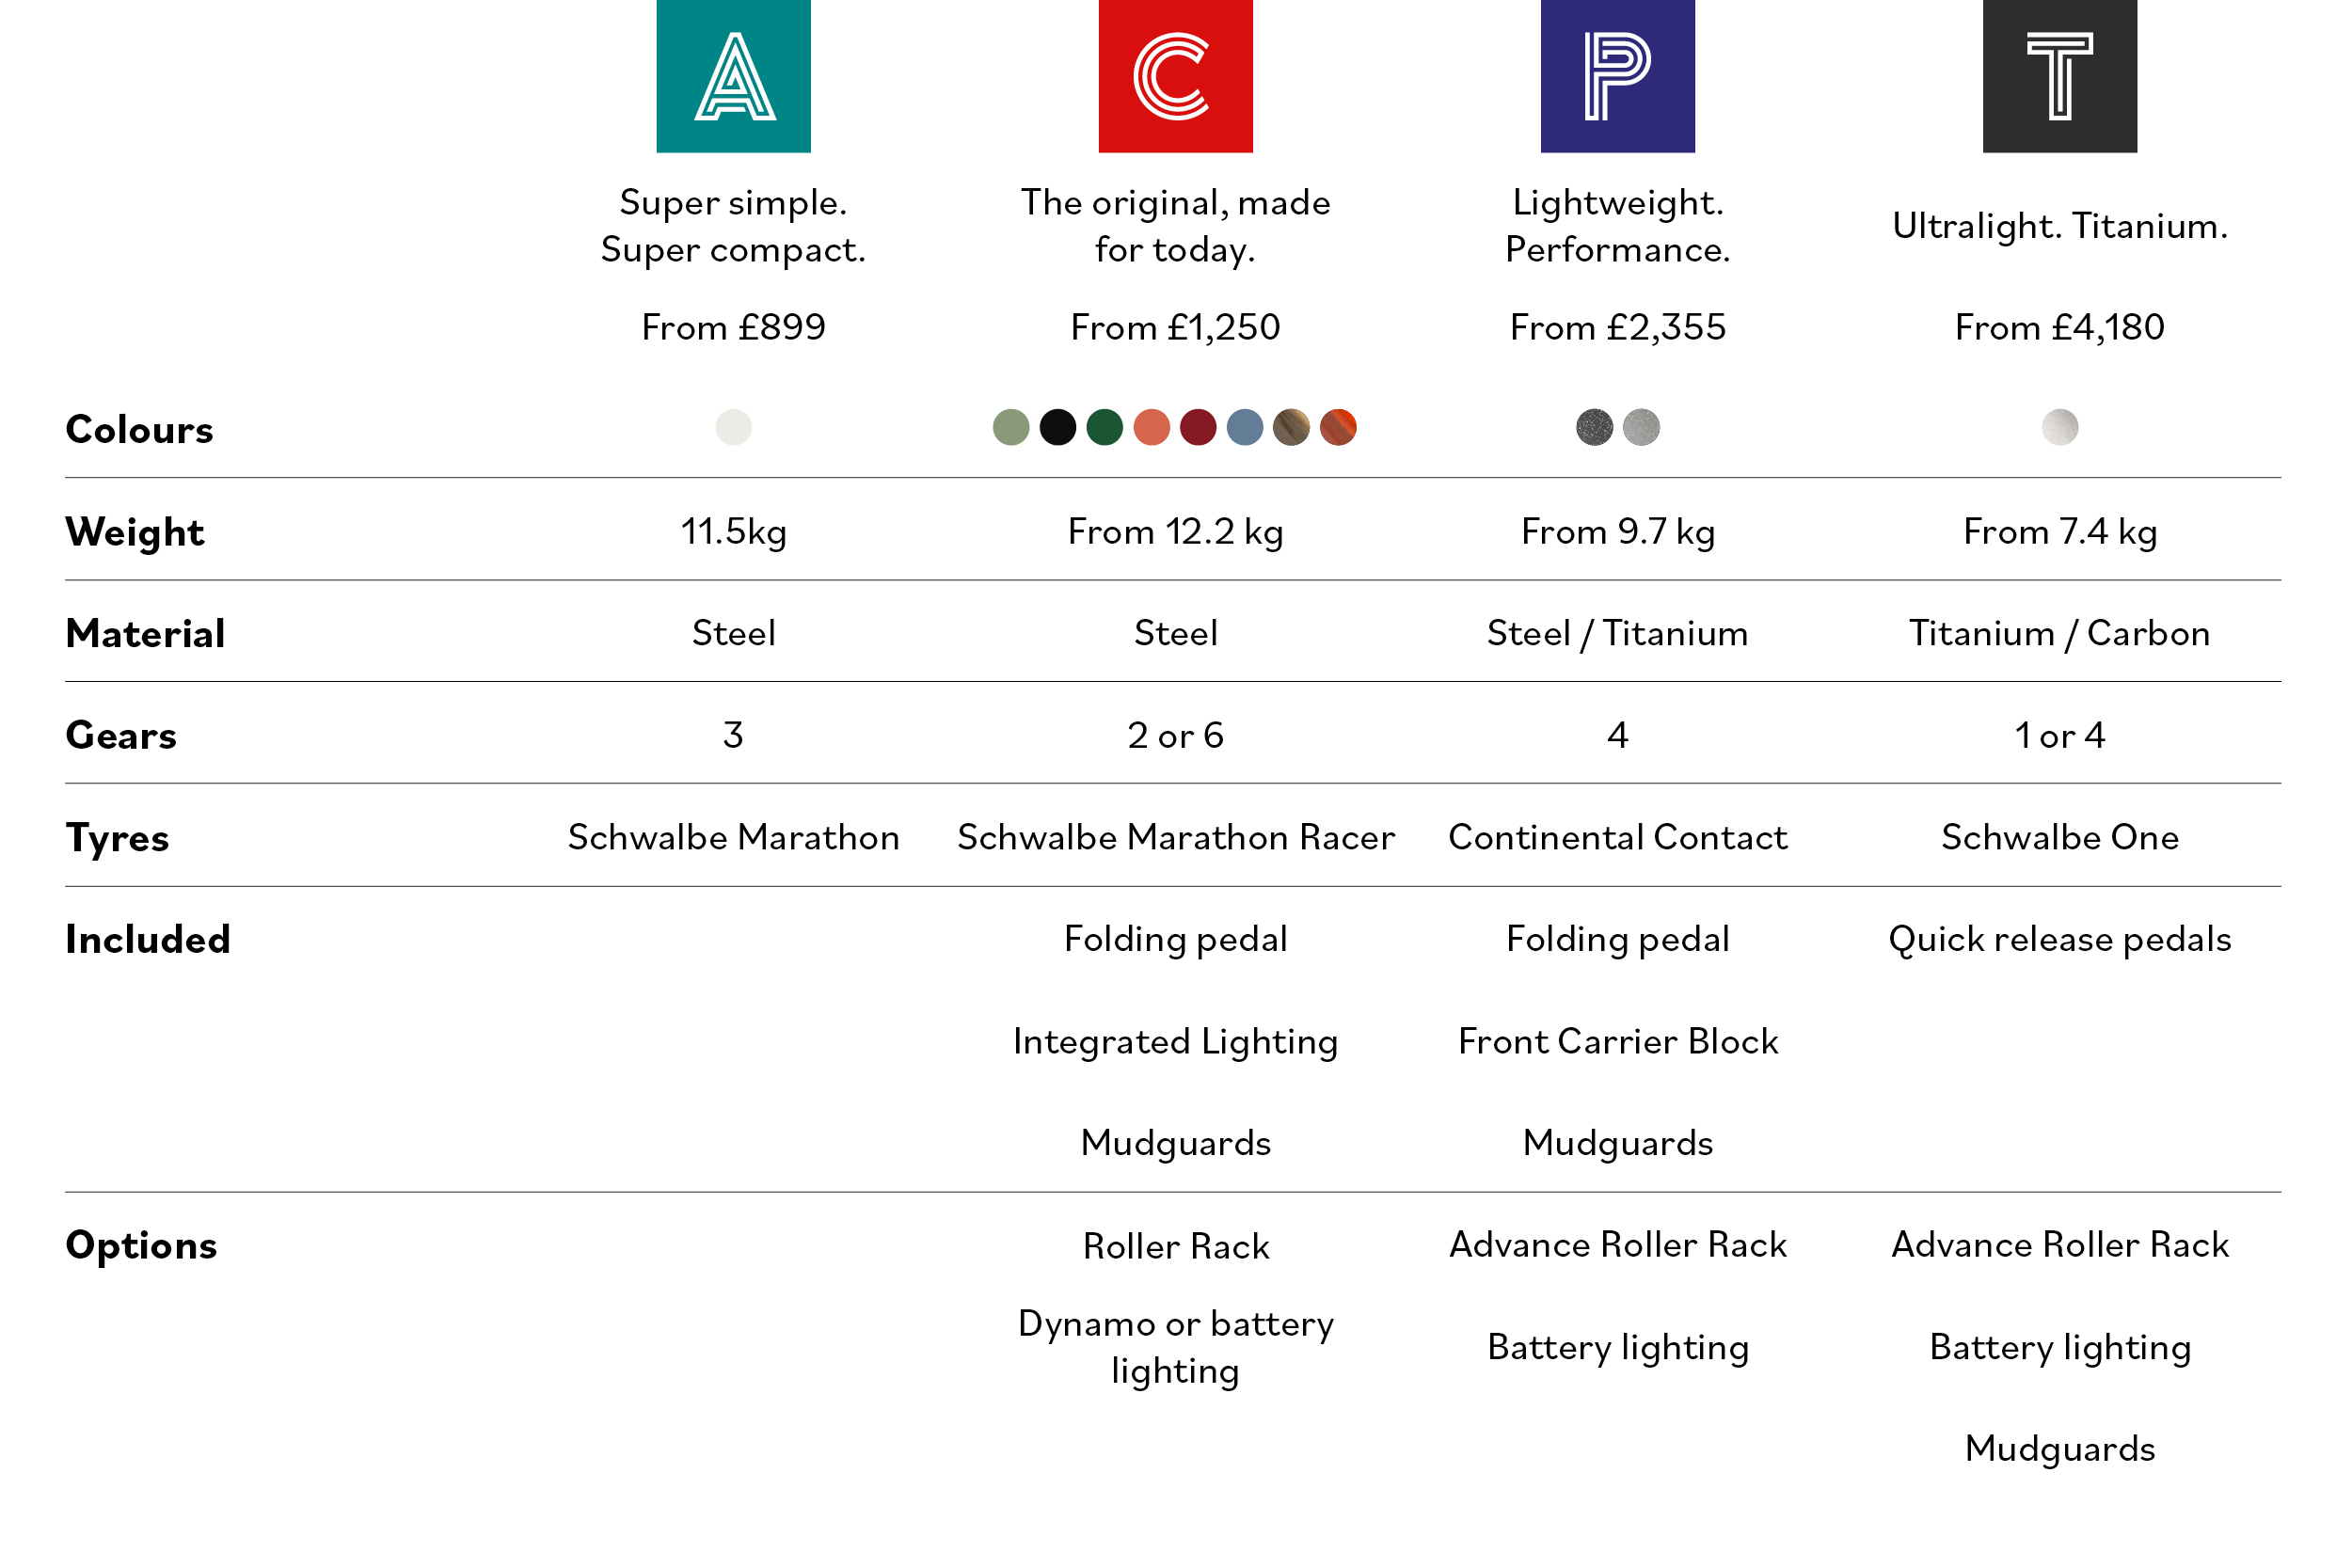The width and height of the screenshot is (2352, 1568).
Task: Click the red C Line logo icon
Action: [x=1175, y=76]
